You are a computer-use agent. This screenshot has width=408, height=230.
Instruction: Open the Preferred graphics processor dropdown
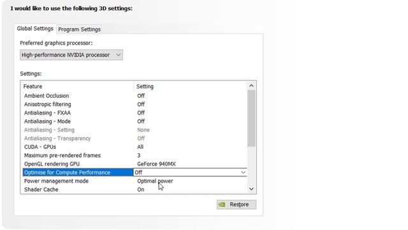(x=71, y=55)
